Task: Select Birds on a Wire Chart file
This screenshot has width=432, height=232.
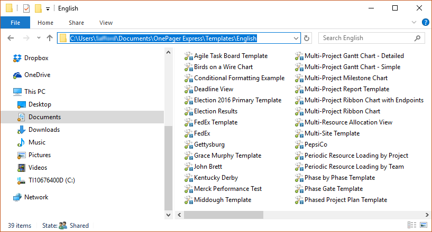Action: point(218,67)
